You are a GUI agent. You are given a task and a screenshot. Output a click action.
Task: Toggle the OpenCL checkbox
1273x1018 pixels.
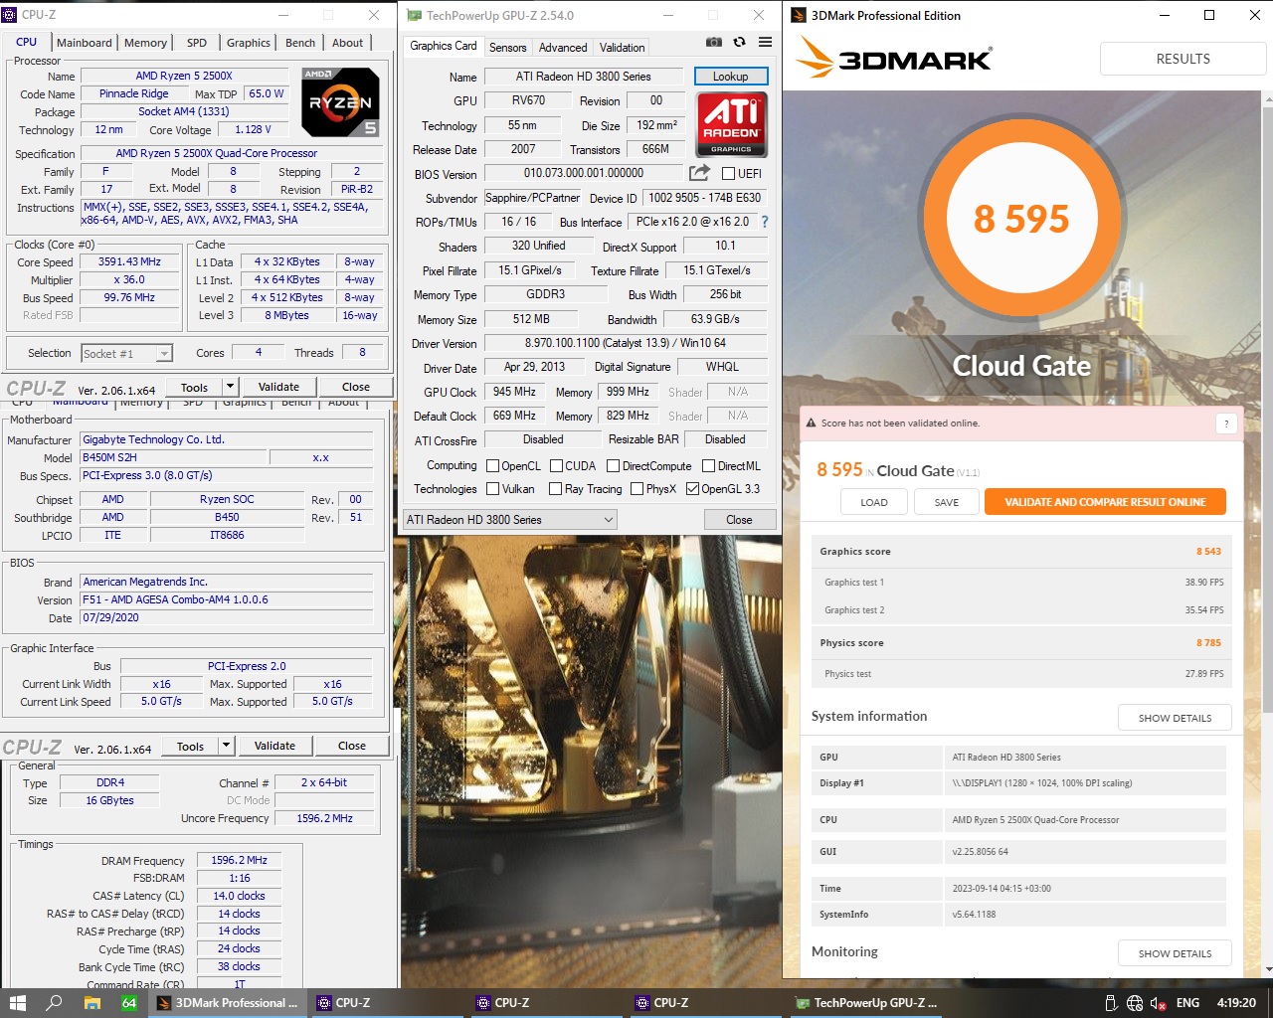[x=492, y=465]
